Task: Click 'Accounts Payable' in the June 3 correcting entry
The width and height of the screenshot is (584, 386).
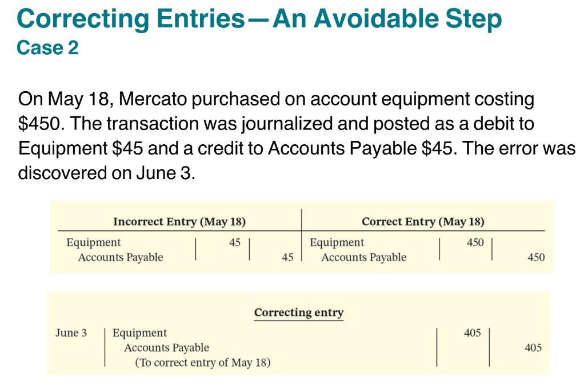Action: pyautogui.click(x=166, y=348)
